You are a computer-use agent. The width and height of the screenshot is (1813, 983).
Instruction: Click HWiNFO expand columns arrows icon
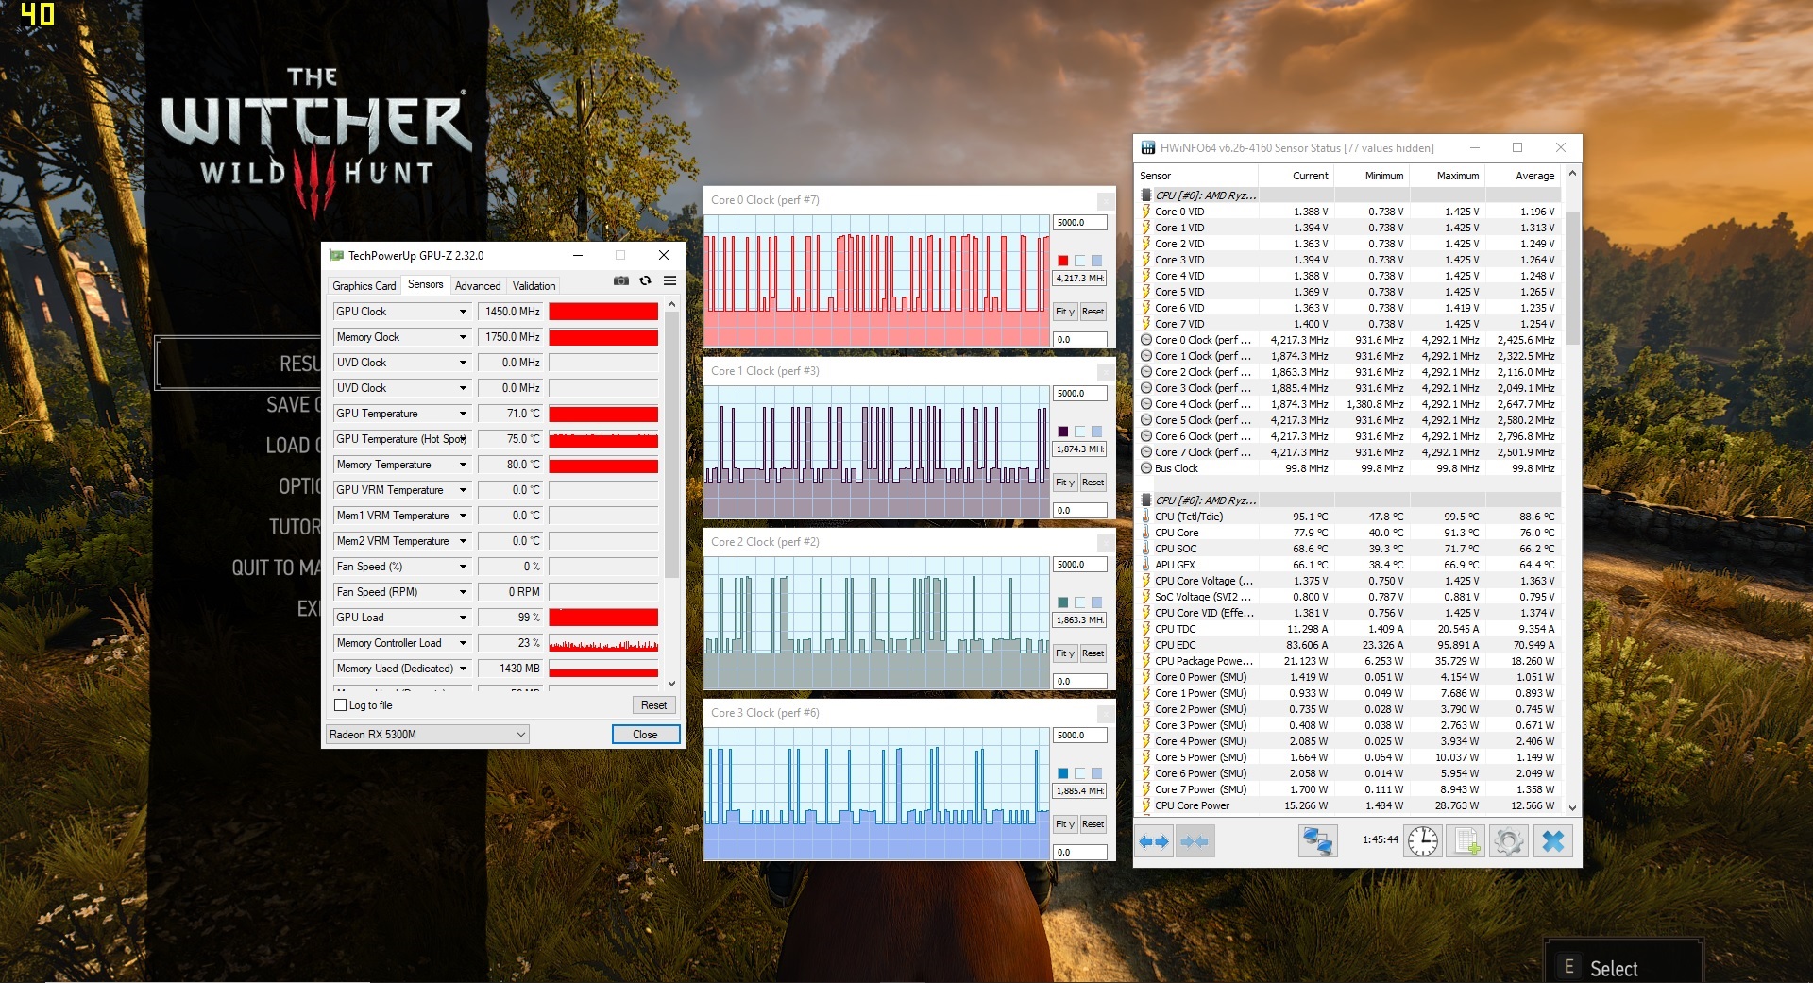click(x=1154, y=840)
